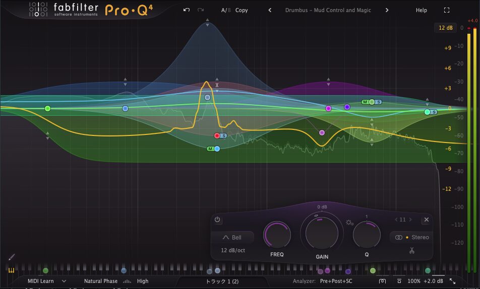Copy the current state to the other slot
Viewport: 480px width, 289px height.
pyautogui.click(x=242, y=10)
